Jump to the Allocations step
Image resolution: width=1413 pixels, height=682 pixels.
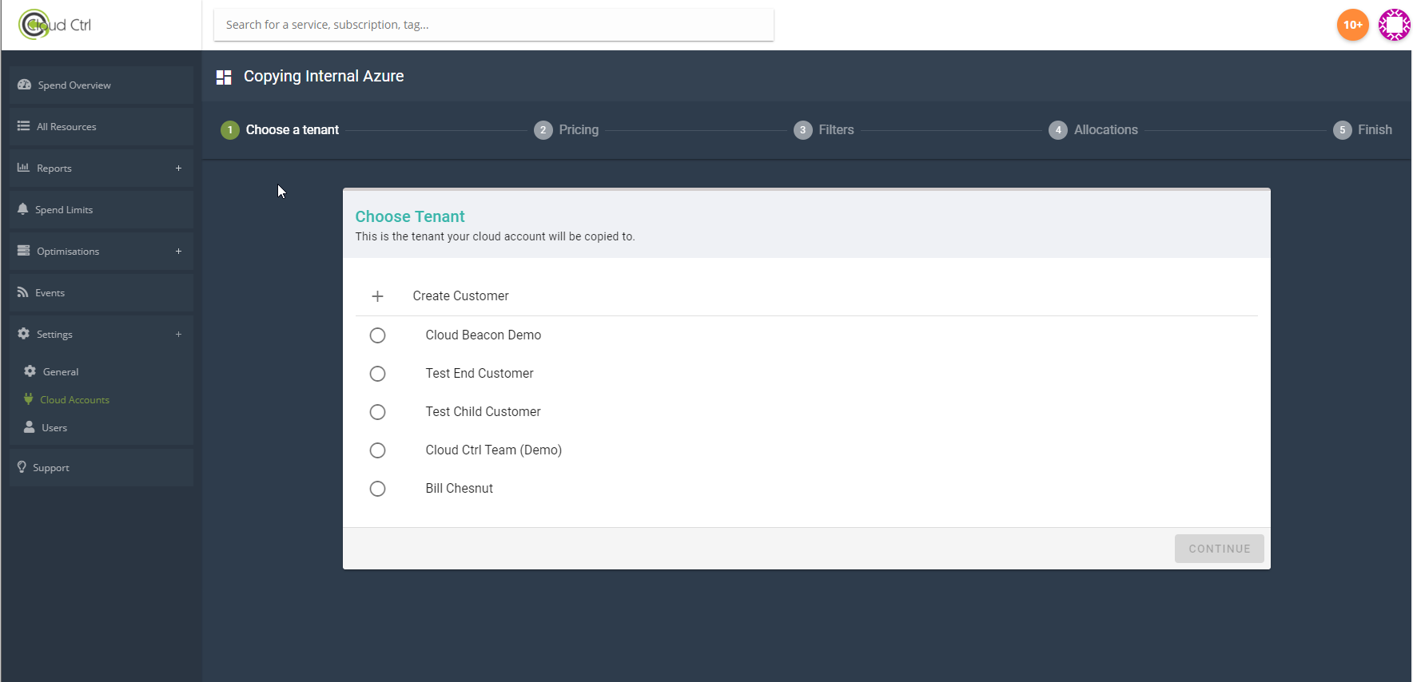tap(1093, 130)
